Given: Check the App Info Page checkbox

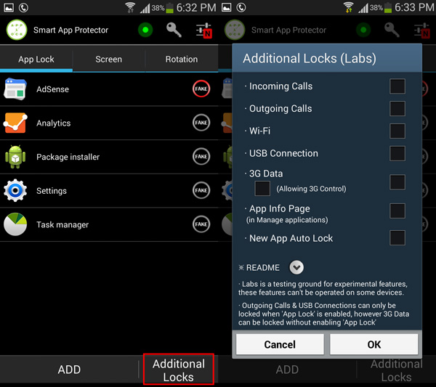Looking at the screenshot, I should [x=397, y=211].
